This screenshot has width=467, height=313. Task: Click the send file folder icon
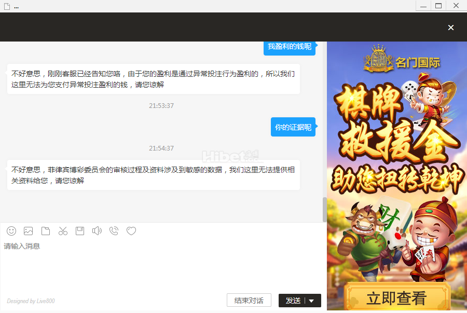point(46,231)
